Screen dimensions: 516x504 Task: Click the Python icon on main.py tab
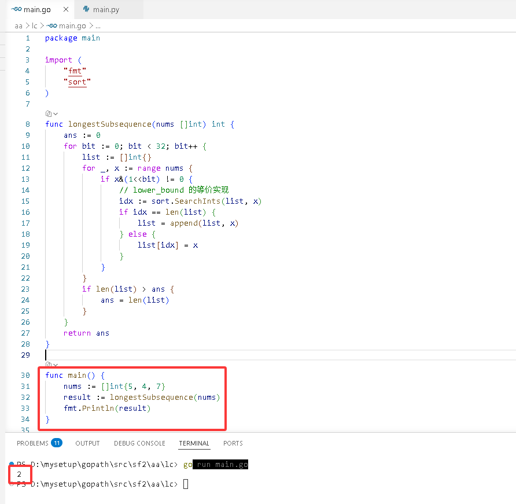(86, 9)
